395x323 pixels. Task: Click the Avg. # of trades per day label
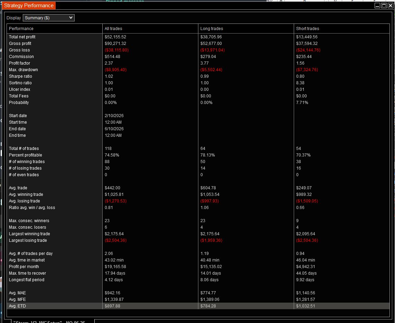click(x=31, y=254)
